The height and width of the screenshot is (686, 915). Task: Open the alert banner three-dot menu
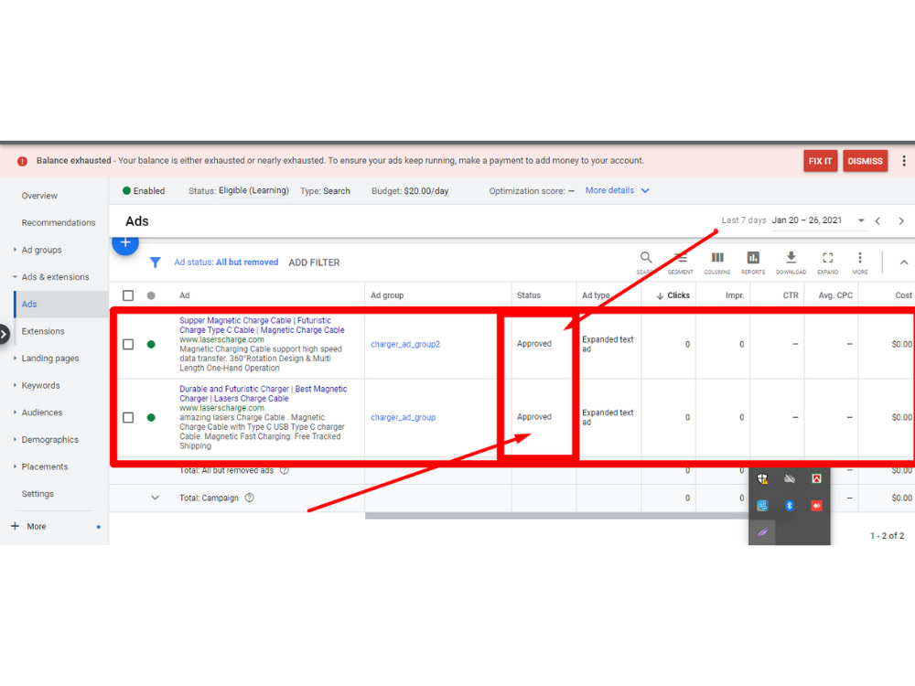pos(903,161)
